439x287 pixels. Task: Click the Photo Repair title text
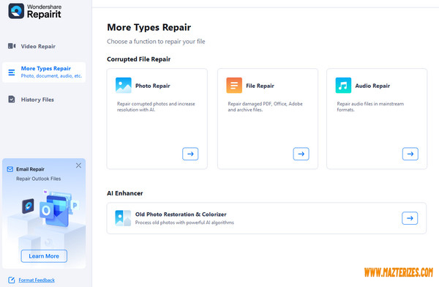click(x=153, y=86)
